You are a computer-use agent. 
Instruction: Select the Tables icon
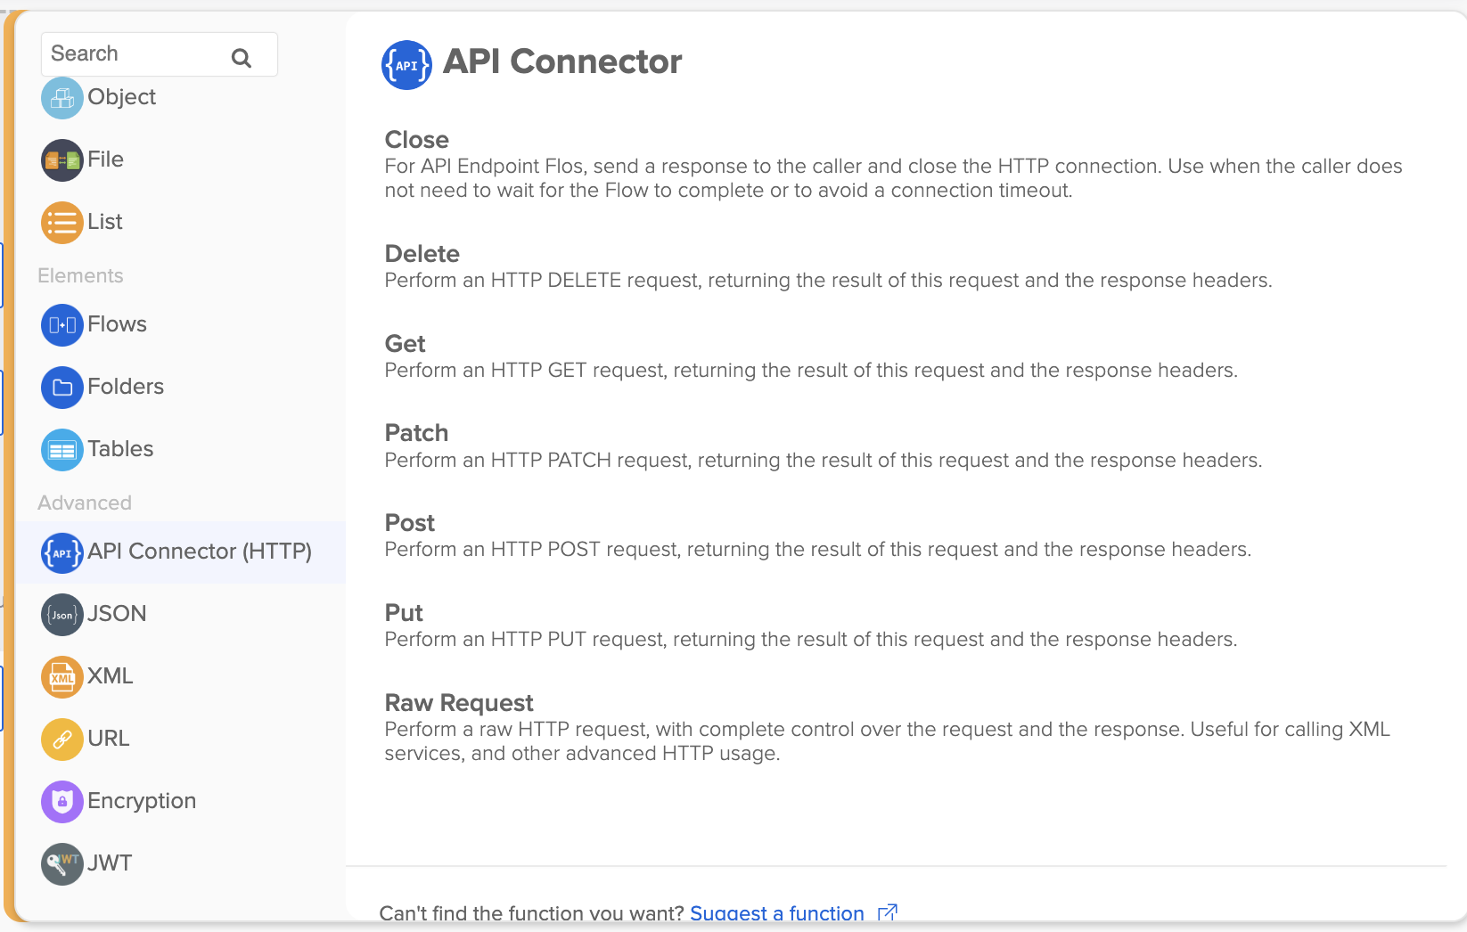click(x=61, y=450)
